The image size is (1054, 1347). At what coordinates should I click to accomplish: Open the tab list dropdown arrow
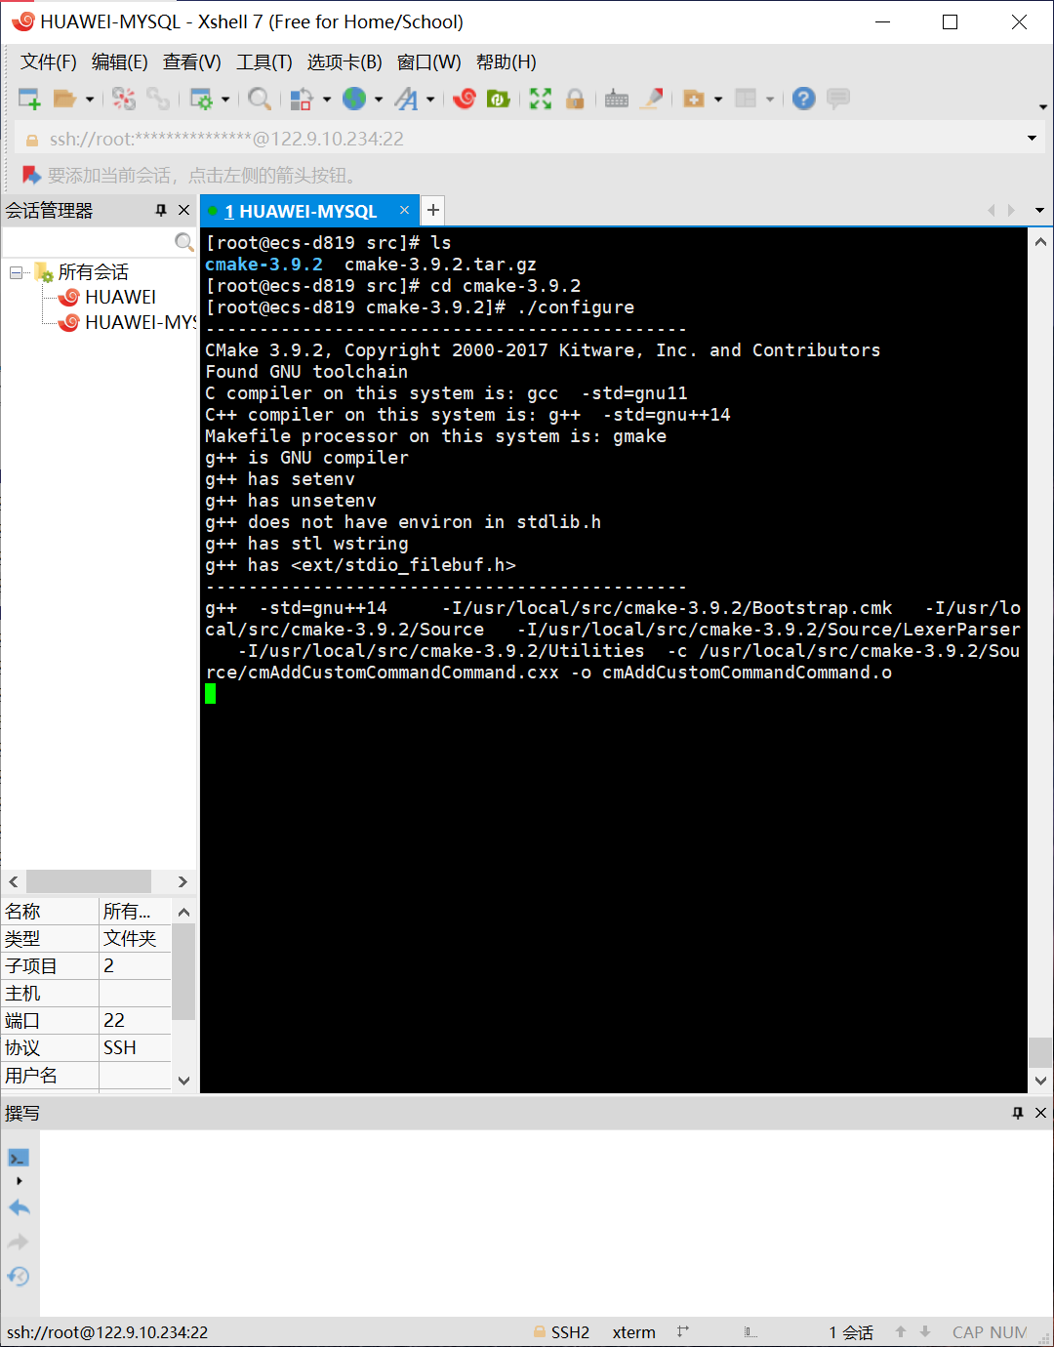tap(1039, 210)
